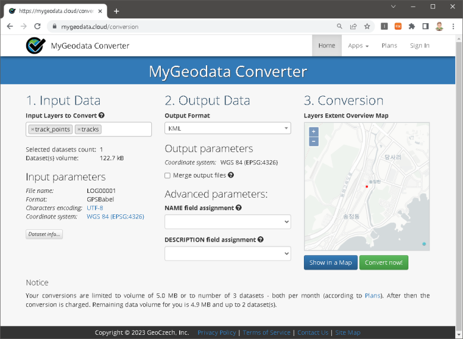Click the output WGS 84 (EPSG:4326) text
Screen dimensions: 463x339
[x=249, y=163]
